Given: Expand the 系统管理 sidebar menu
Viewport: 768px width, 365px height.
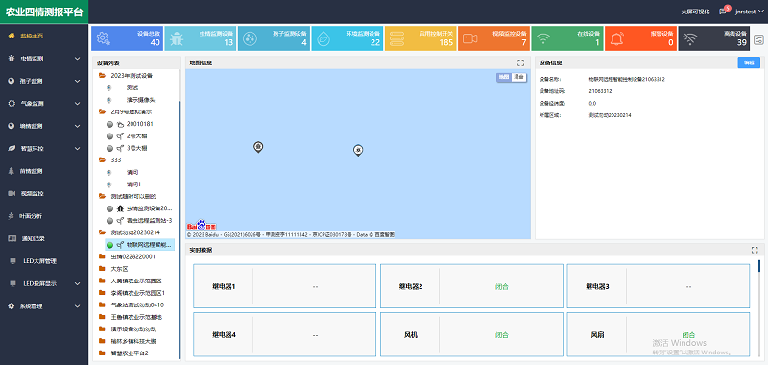Looking at the screenshot, I should (x=44, y=306).
